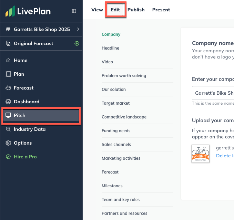This screenshot has width=234, height=220.
Task: Click the company name input field
Action: 213,93
